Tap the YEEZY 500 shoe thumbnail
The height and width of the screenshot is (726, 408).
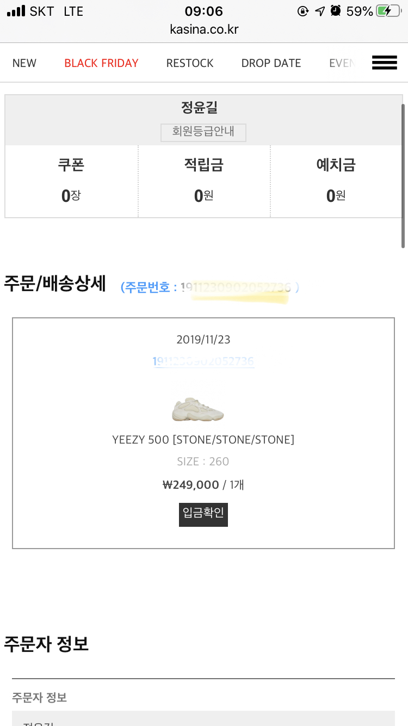(x=197, y=409)
